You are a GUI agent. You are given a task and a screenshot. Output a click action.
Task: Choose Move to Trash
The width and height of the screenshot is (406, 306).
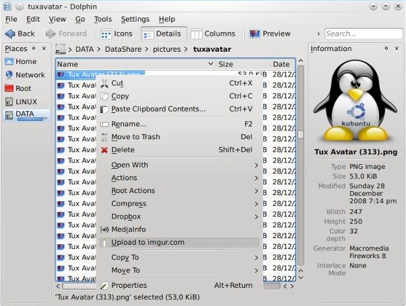point(178,137)
